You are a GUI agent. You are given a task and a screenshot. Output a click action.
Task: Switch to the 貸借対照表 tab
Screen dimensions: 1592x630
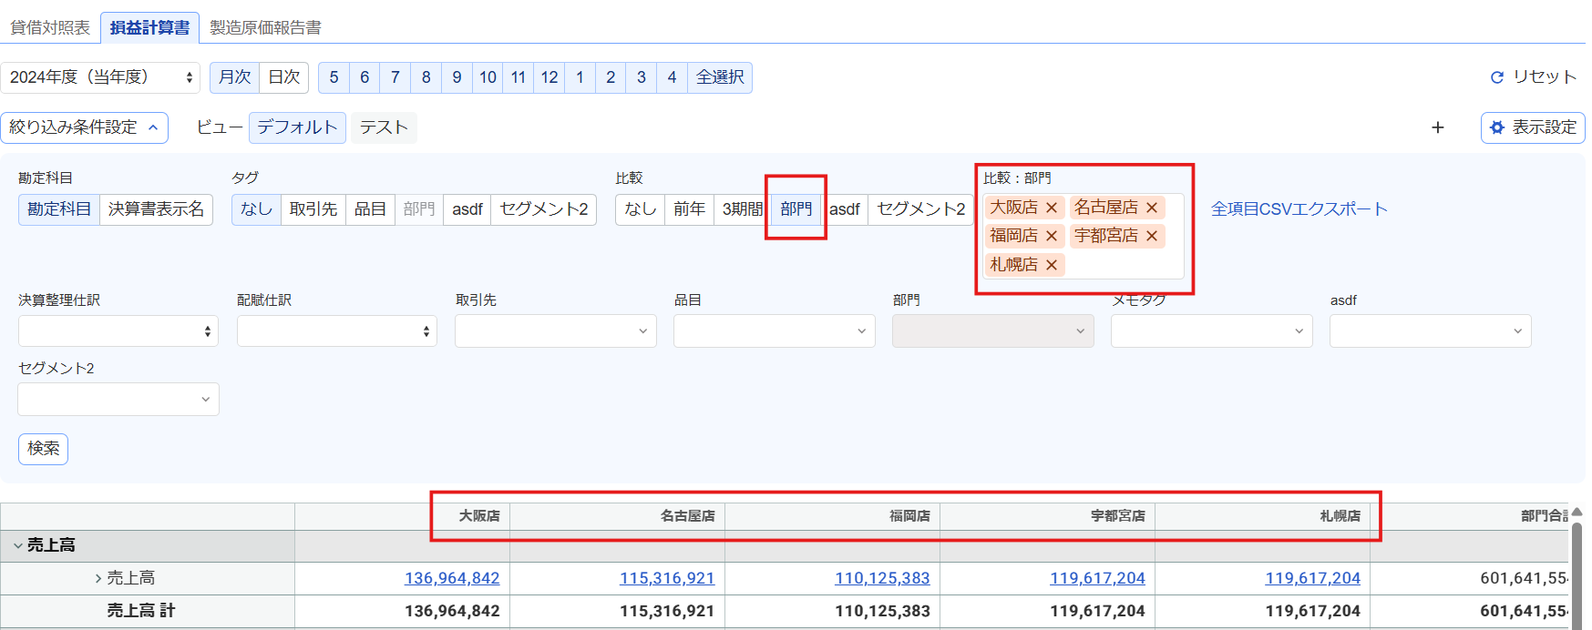(x=50, y=27)
